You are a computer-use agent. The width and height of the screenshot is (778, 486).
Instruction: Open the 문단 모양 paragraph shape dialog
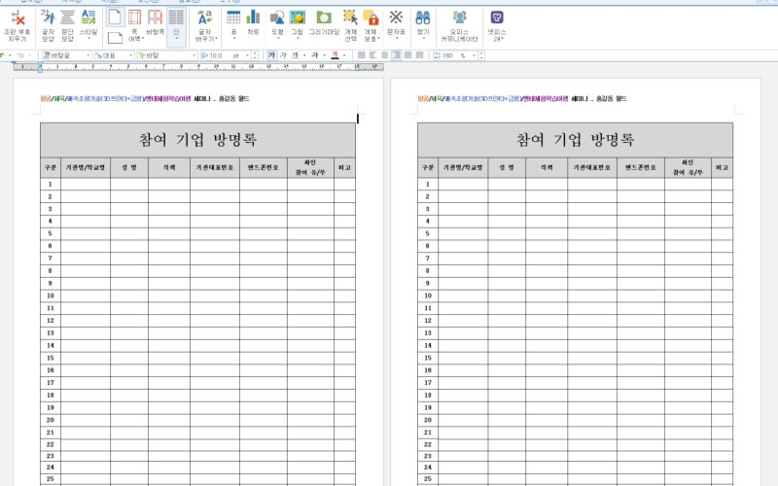tap(67, 26)
